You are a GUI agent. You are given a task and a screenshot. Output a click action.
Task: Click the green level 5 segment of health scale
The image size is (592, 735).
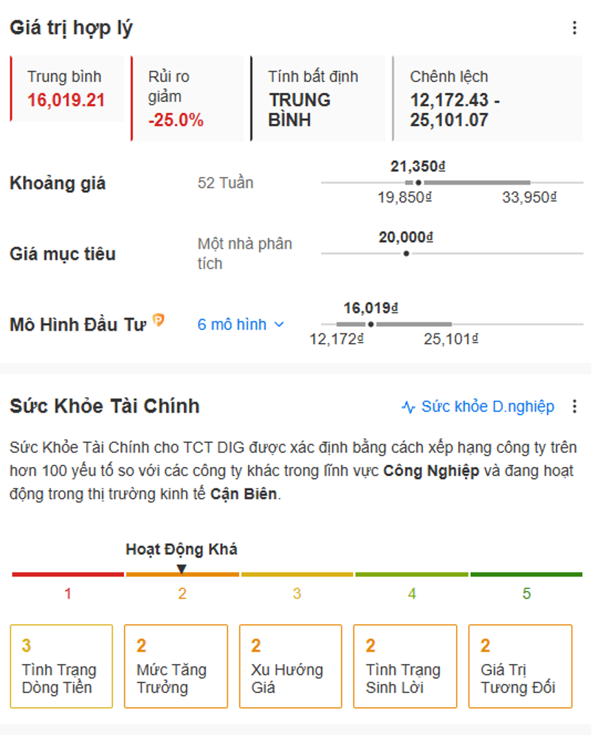pyautogui.click(x=526, y=574)
